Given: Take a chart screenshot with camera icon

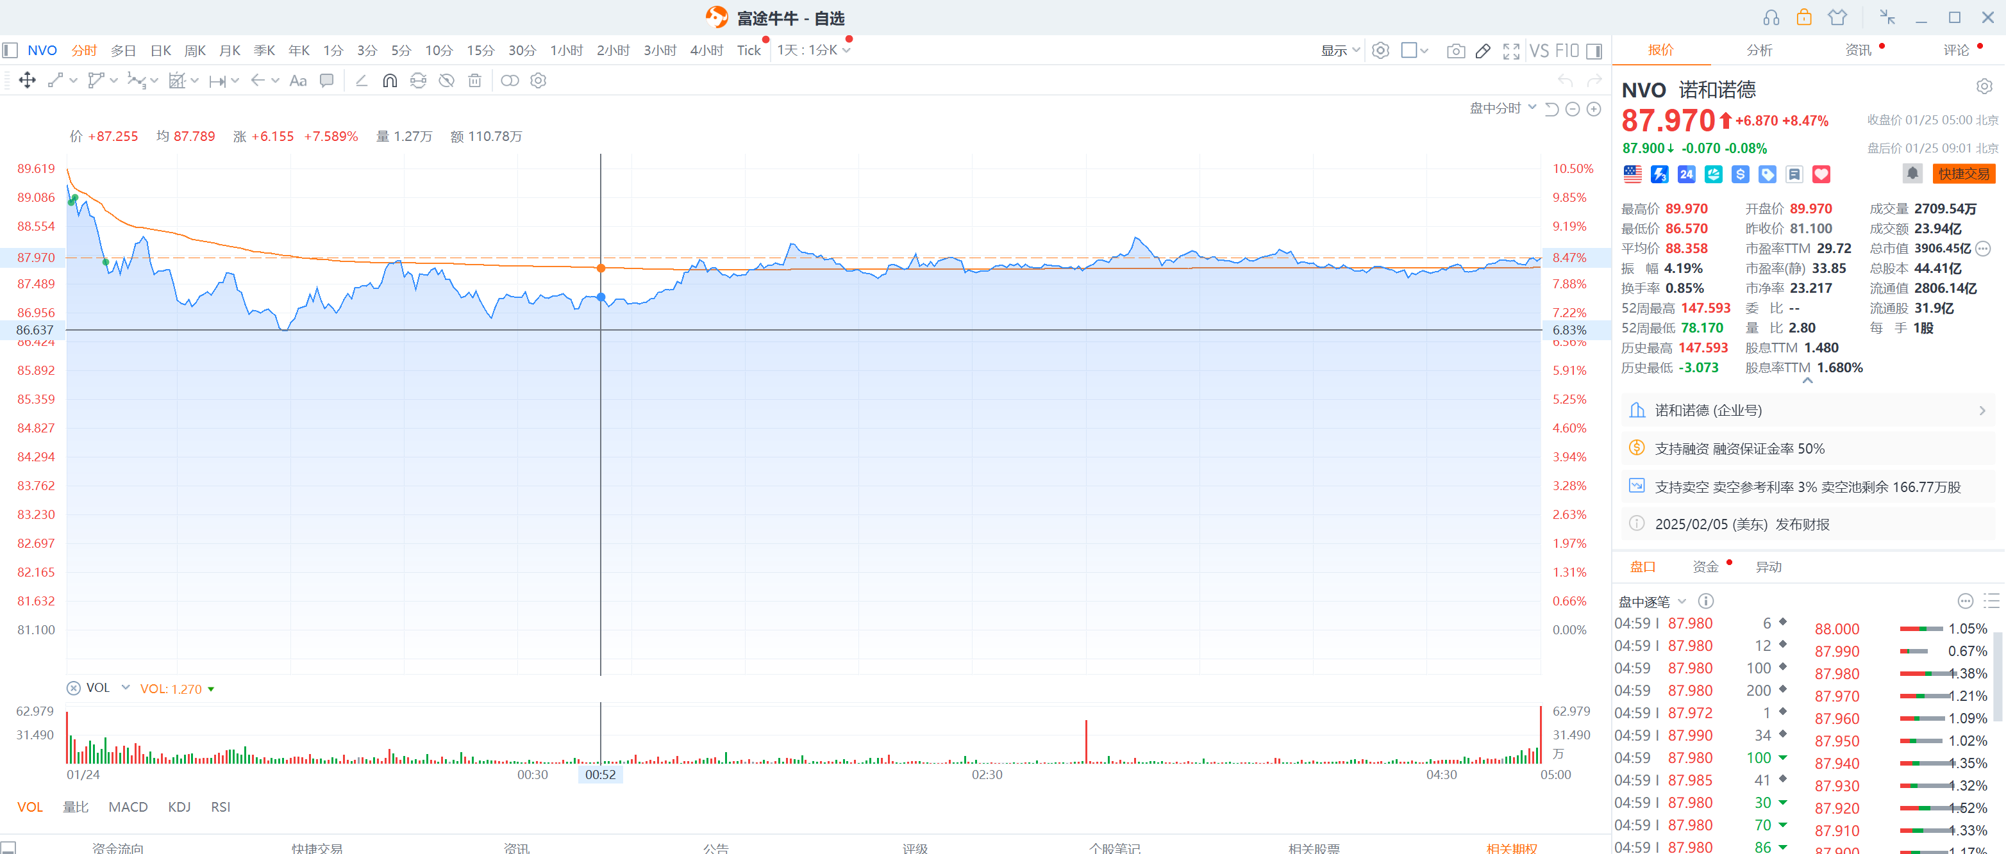Looking at the screenshot, I should point(1455,51).
